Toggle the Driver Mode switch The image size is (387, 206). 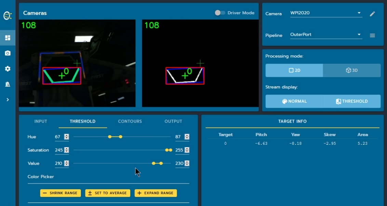(220, 13)
